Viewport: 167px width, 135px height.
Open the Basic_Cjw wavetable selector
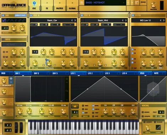(x=52, y=20)
